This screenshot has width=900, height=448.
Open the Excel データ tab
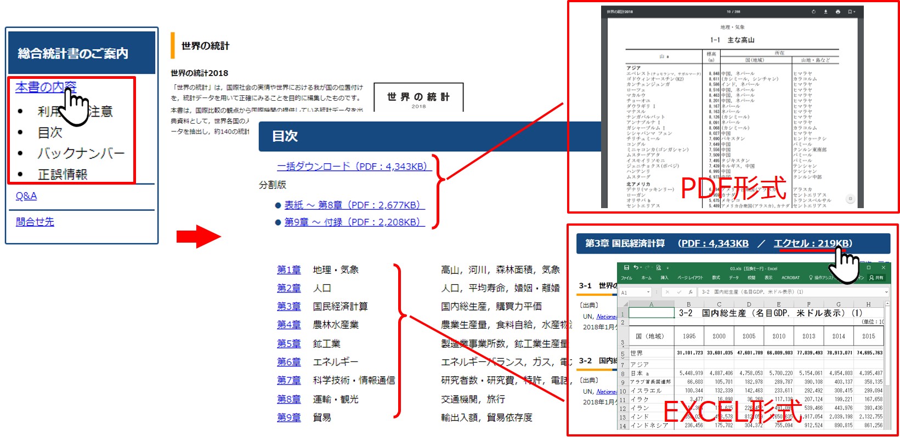734,278
